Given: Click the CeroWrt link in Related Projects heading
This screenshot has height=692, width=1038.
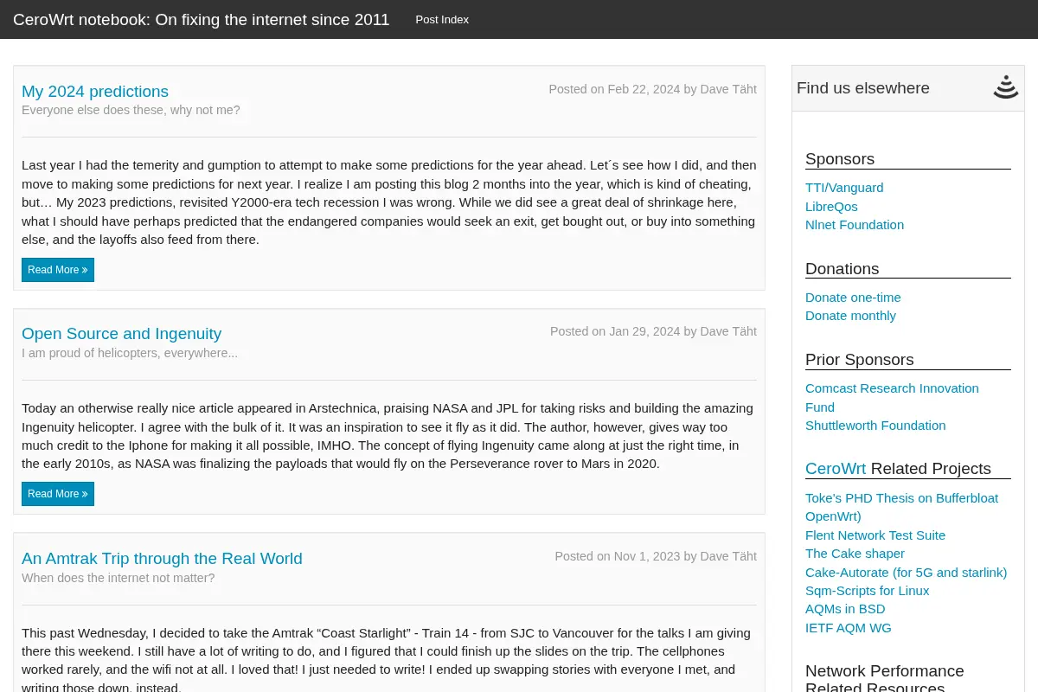Looking at the screenshot, I should (x=836, y=468).
